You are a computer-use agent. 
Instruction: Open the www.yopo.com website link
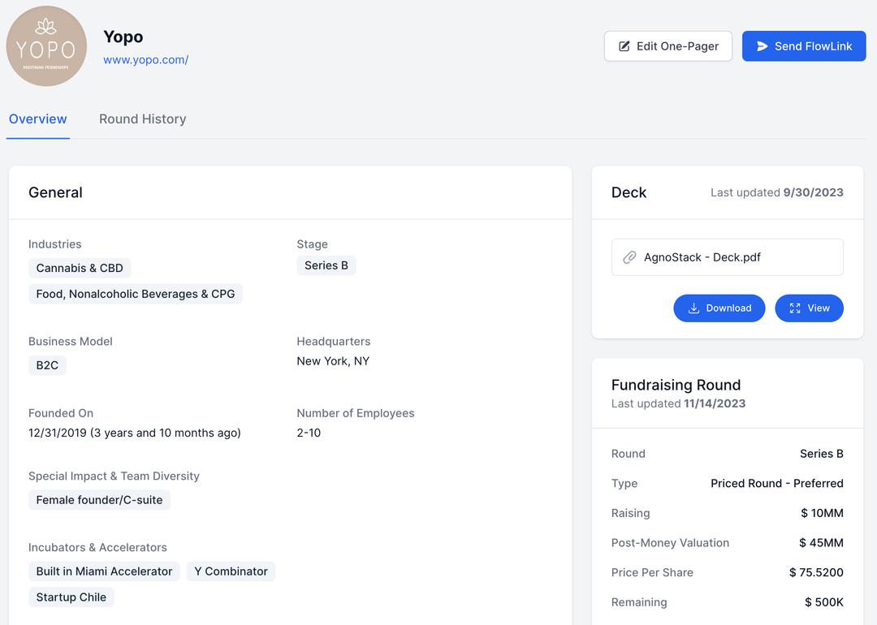pos(145,59)
